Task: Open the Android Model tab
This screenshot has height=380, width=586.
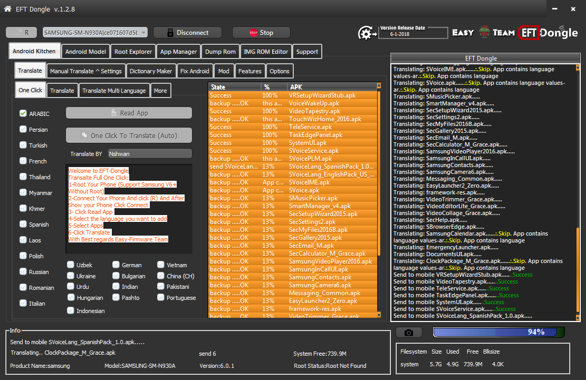Action: [85, 52]
